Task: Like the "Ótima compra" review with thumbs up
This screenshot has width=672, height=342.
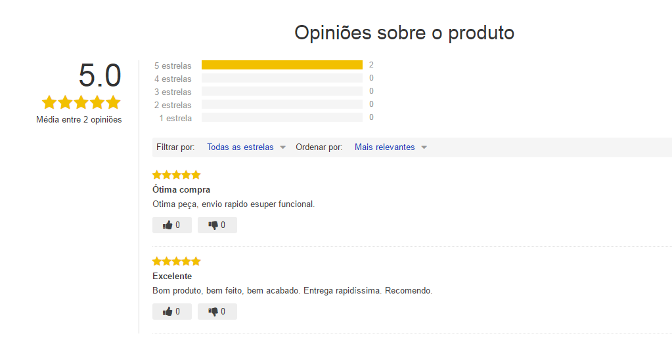Action: (x=172, y=225)
